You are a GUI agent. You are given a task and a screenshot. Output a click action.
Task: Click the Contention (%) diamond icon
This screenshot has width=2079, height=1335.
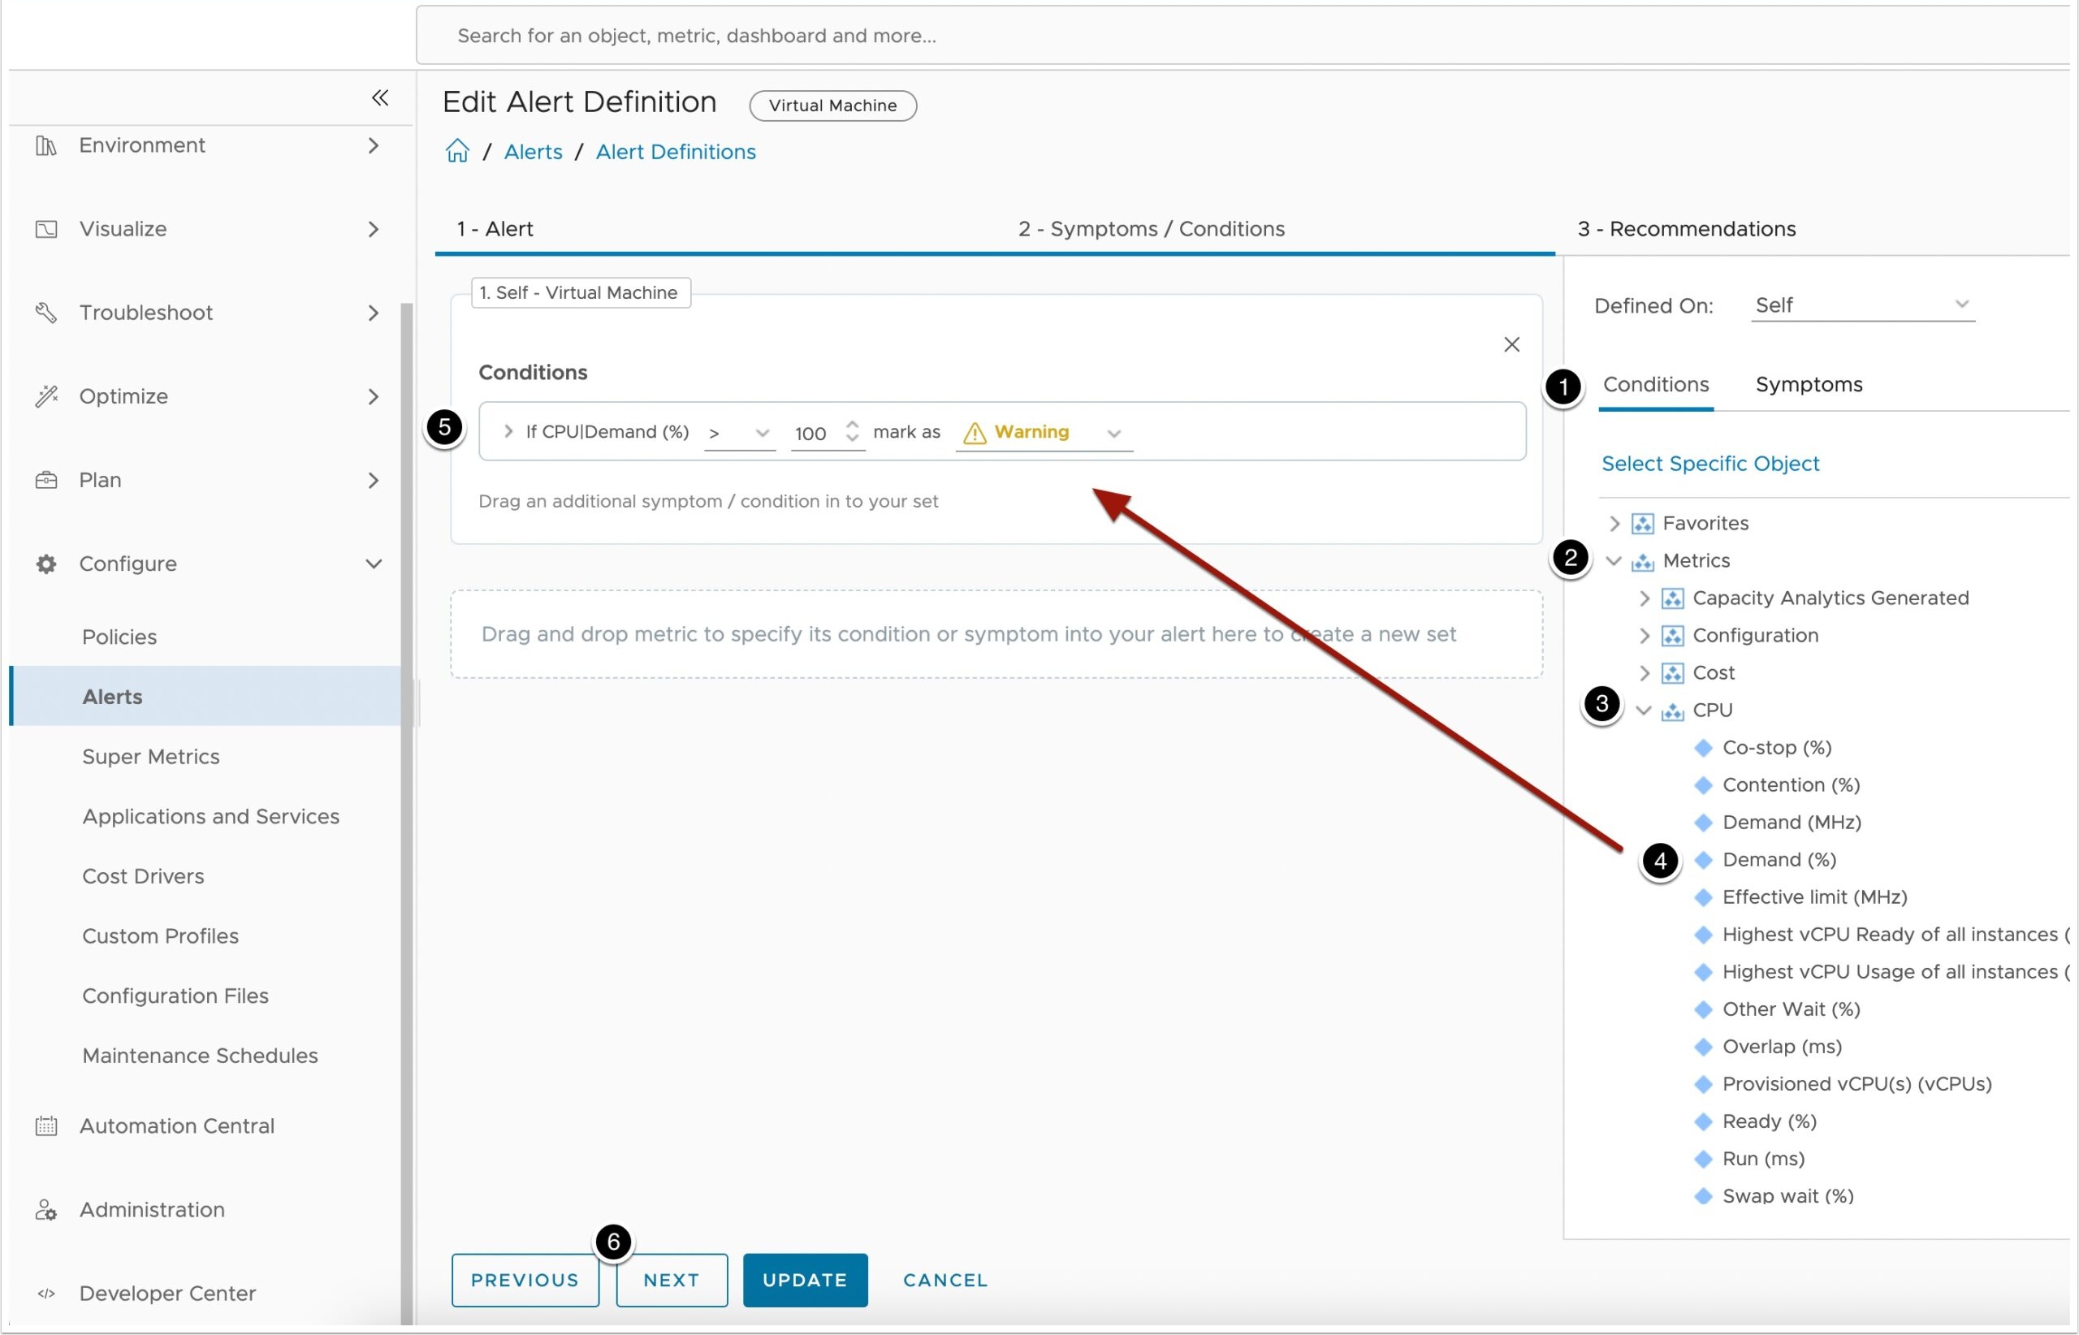1703,784
